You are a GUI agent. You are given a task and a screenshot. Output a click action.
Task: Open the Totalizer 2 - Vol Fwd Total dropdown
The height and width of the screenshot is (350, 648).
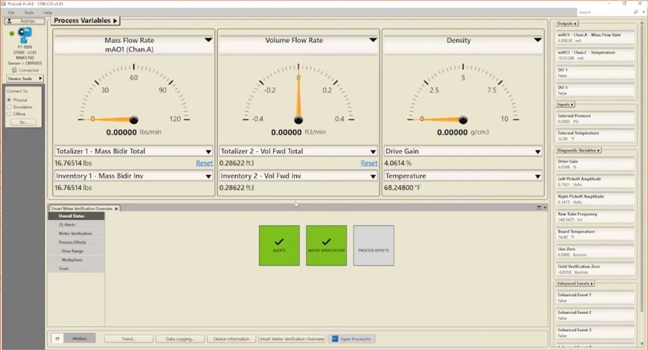point(374,151)
